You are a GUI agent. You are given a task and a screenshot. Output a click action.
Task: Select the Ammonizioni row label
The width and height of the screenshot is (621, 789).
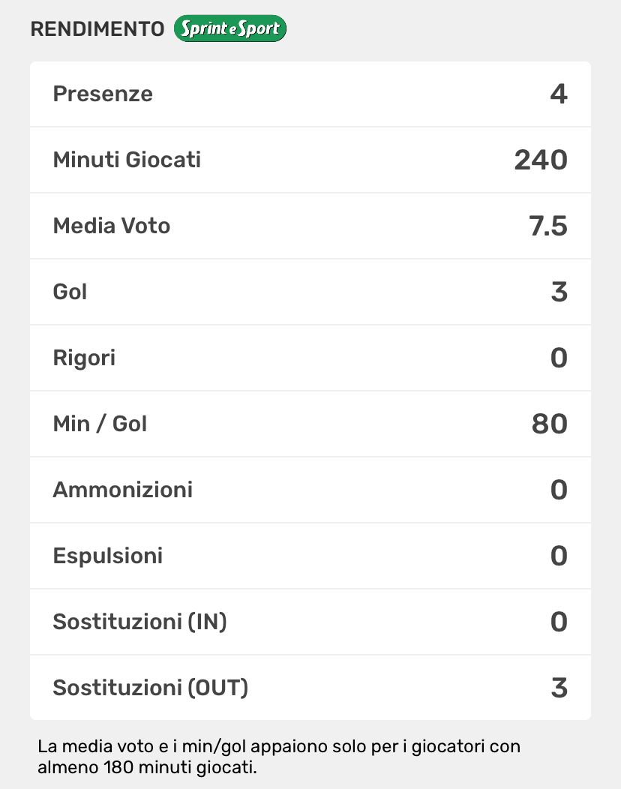pos(123,490)
